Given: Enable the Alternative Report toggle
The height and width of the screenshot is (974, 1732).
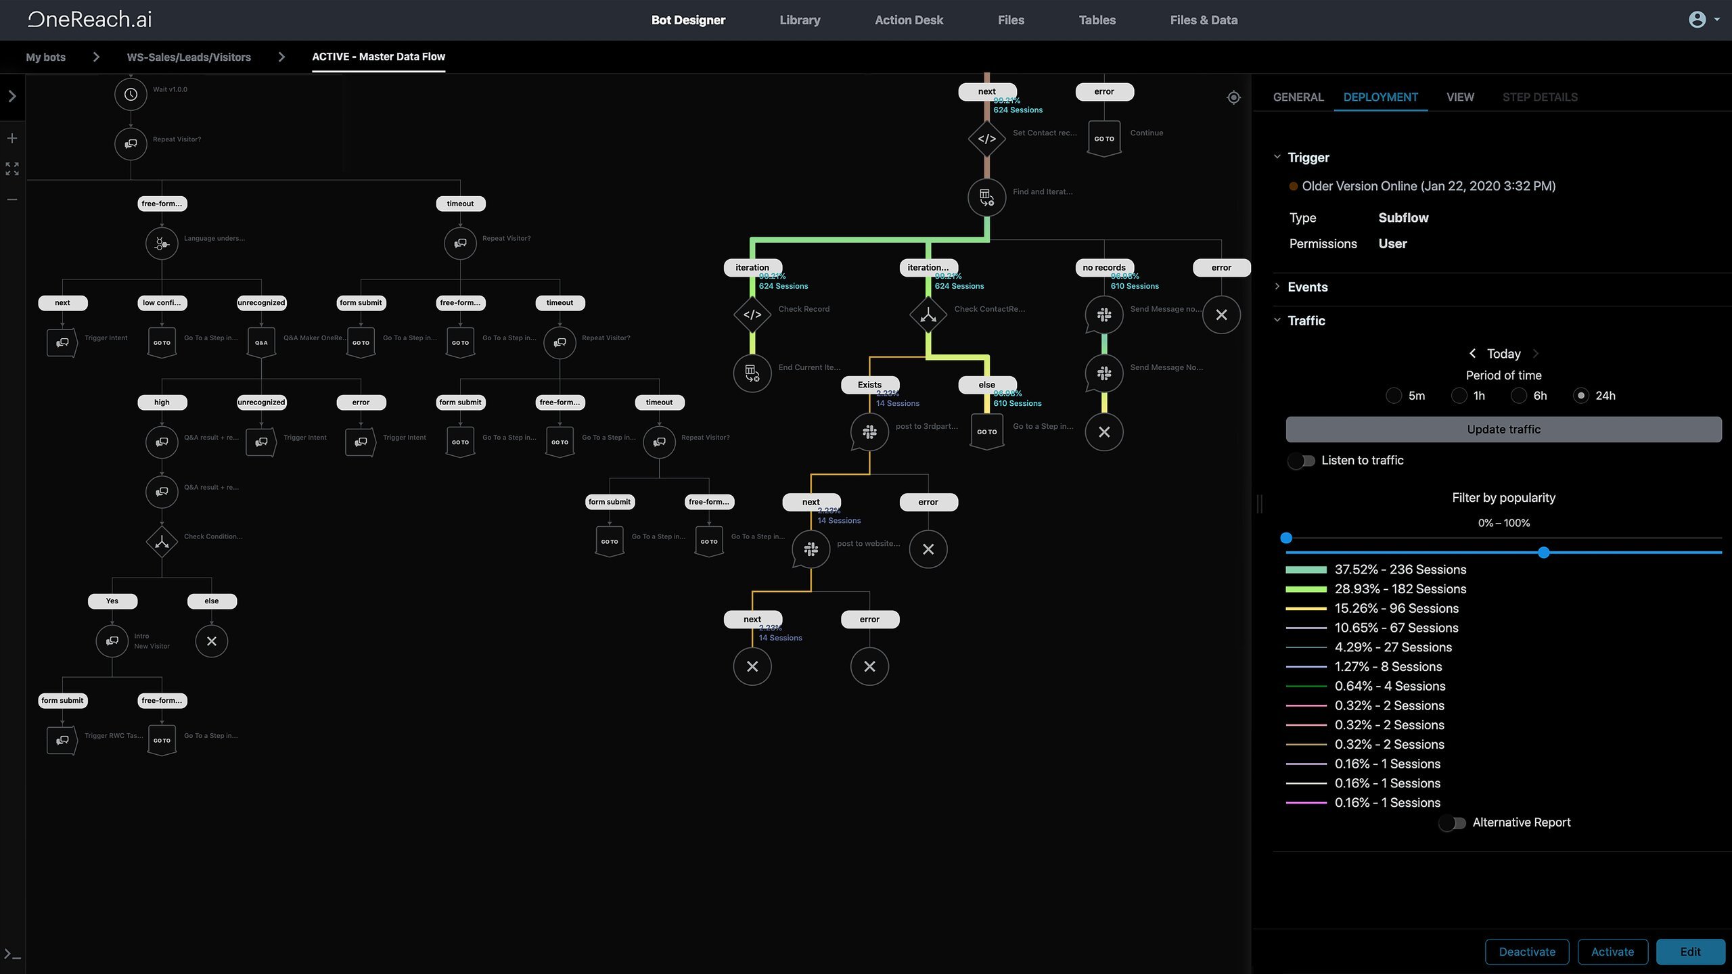Looking at the screenshot, I should 1452,823.
